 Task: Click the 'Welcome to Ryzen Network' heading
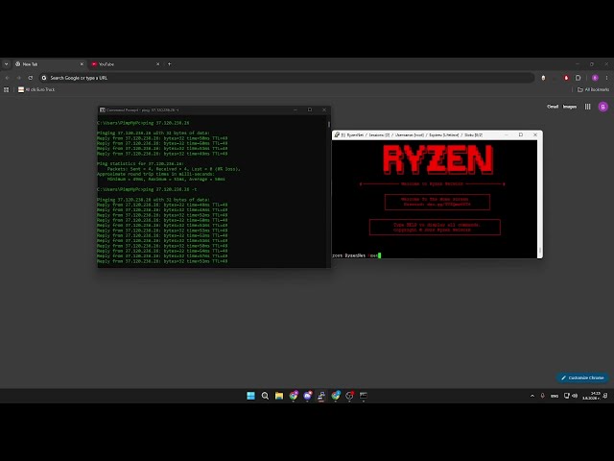point(432,183)
